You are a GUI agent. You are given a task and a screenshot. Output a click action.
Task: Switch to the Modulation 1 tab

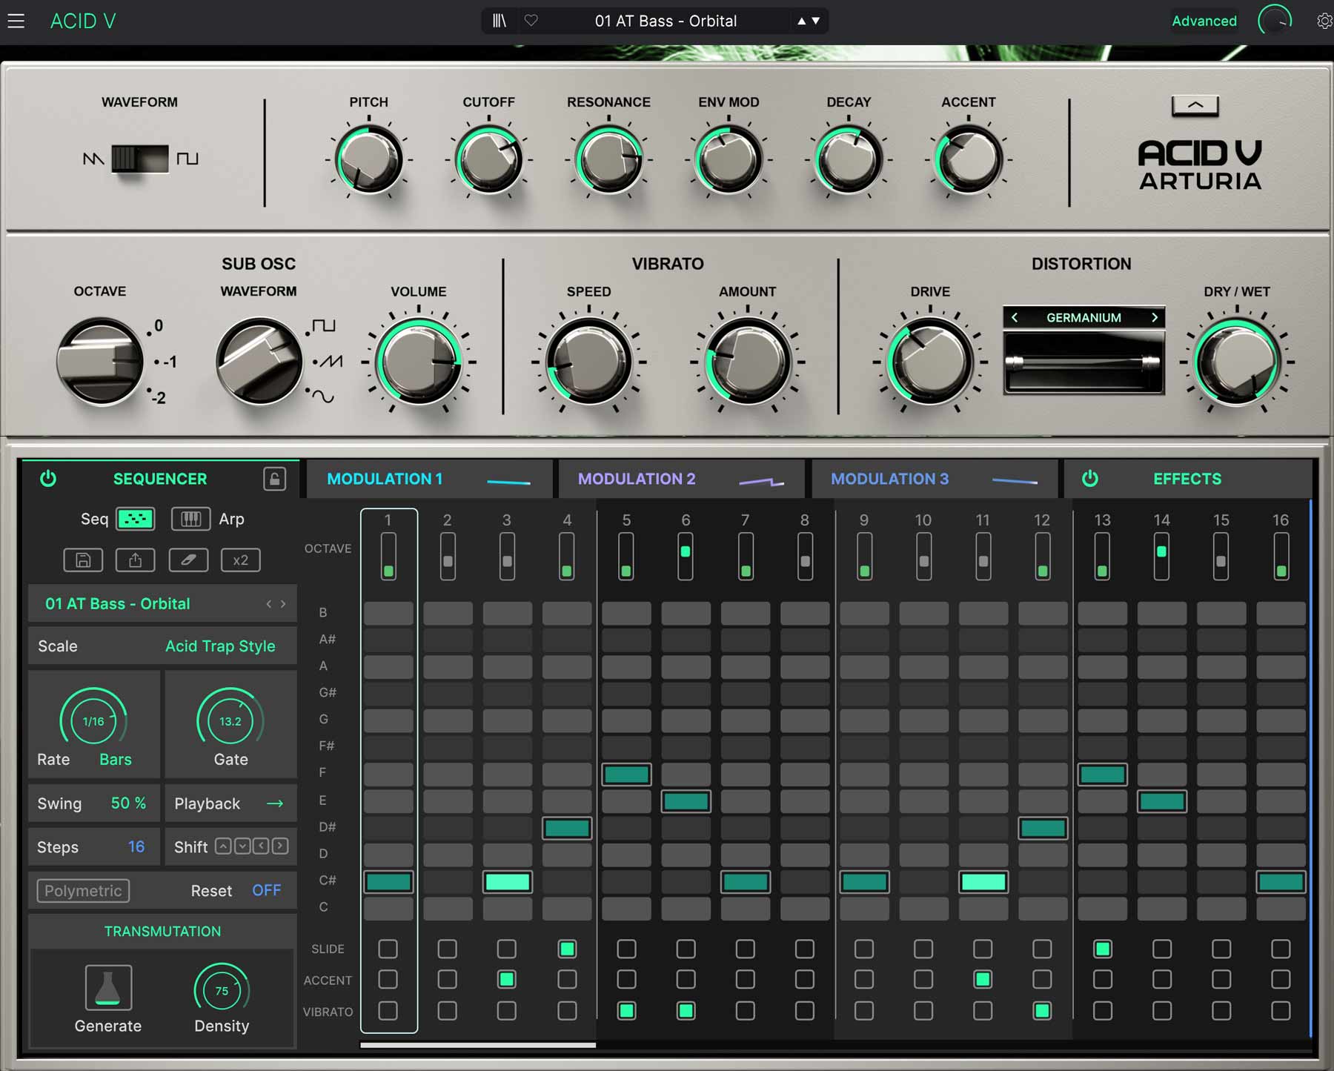tap(430, 479)
